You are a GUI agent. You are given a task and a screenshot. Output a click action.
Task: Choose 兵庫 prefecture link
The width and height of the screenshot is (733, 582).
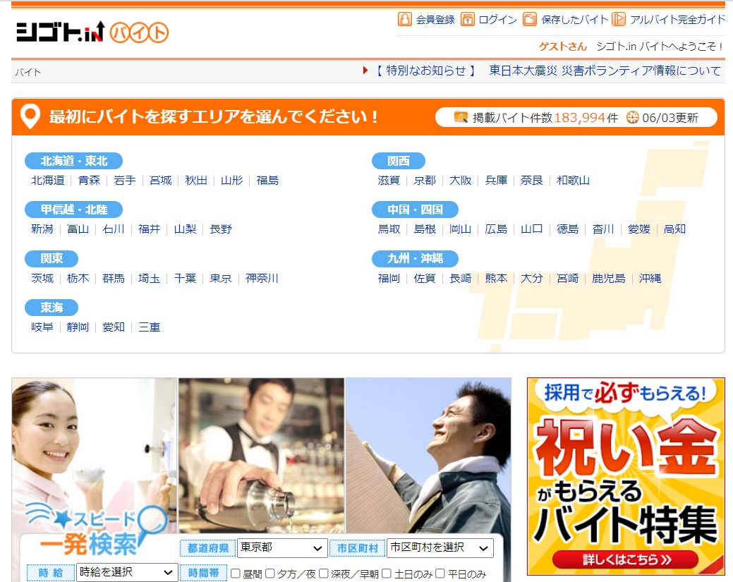click(497, 181)
